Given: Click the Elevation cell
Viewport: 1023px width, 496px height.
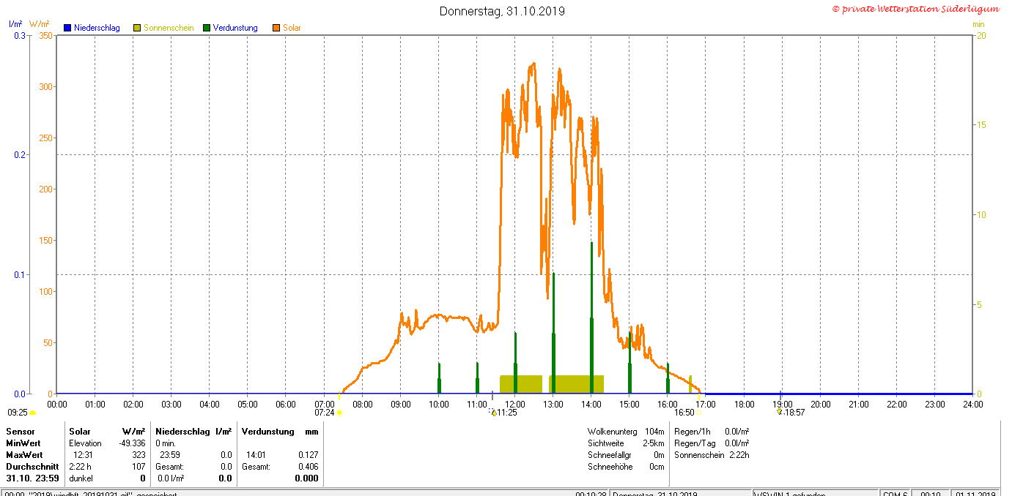Looking at the screenshot, I should [x=85, y=443].
